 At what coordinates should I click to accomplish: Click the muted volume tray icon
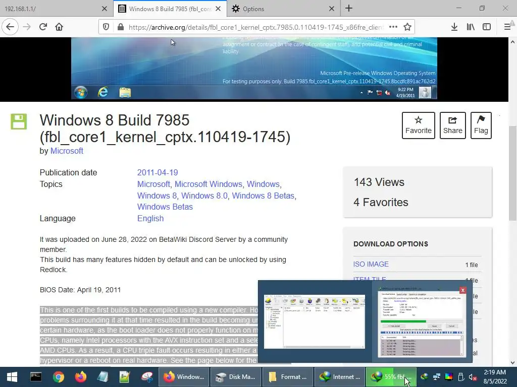(x=473, y=377)
